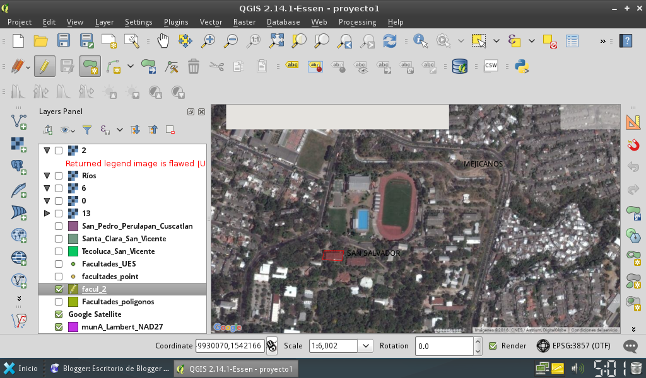Open the Processing menu

[x=357, y=22]
